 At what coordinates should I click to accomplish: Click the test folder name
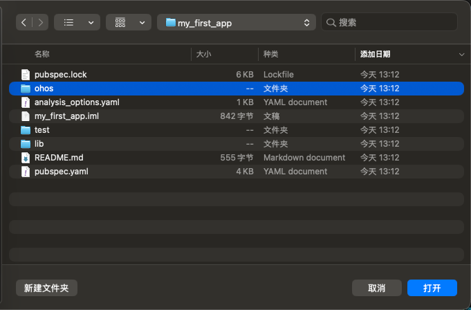click(42, 130)
